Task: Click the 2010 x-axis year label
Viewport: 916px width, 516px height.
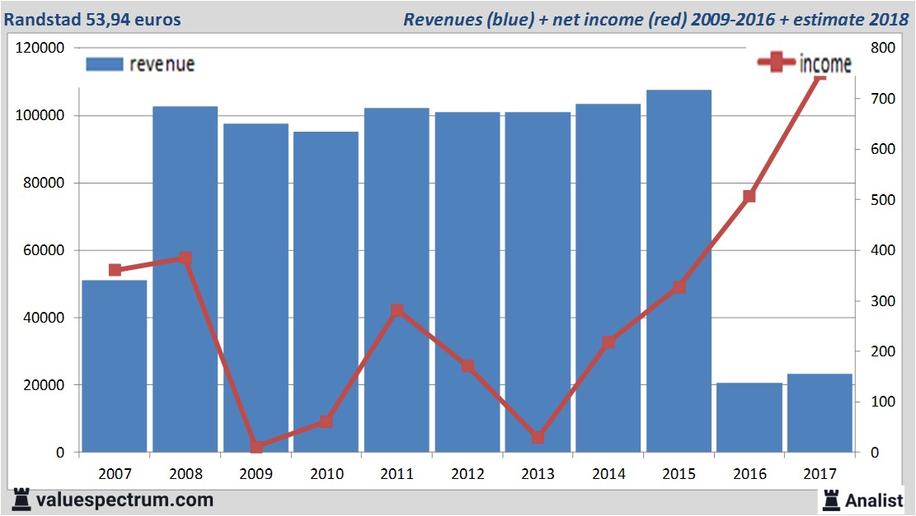Action: [326, 473]
